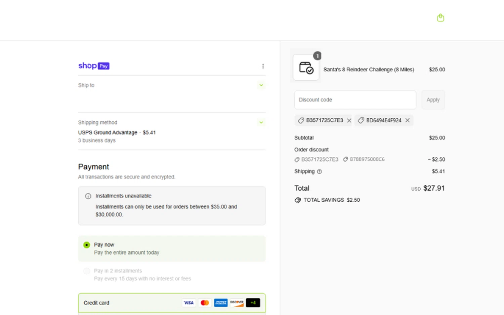Open the shopping bag cart icon
This screenshot has height=315, width=504.
coord(440,18)
